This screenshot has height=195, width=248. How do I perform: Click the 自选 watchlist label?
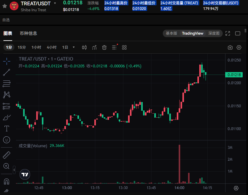[6, 20]
